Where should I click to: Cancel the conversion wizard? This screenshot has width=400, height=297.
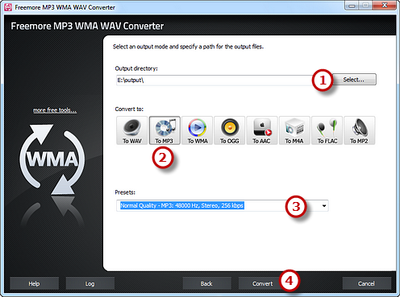(366, 283)
